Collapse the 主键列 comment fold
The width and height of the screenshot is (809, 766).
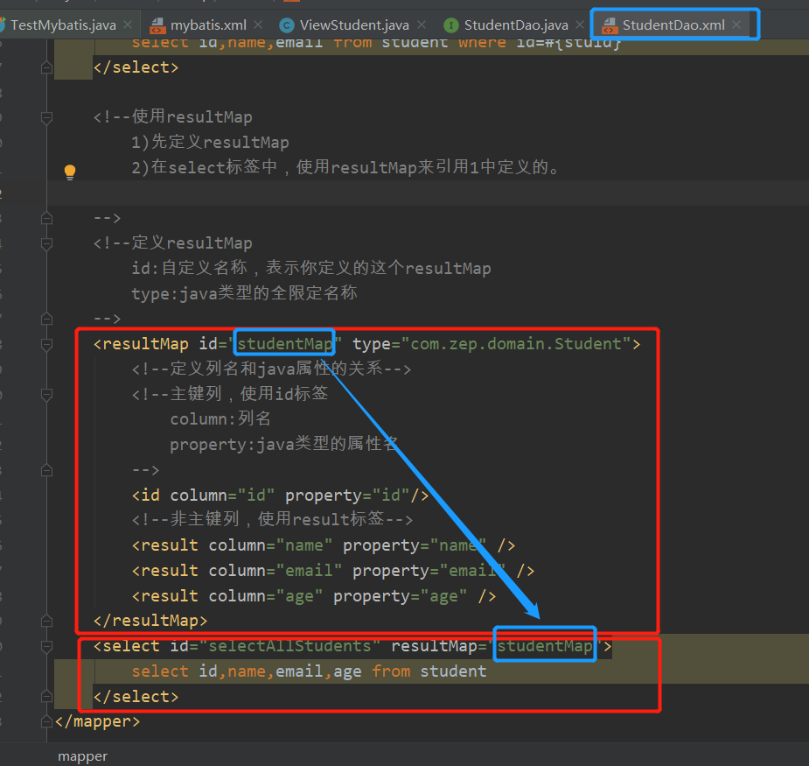tap(46, 395)
